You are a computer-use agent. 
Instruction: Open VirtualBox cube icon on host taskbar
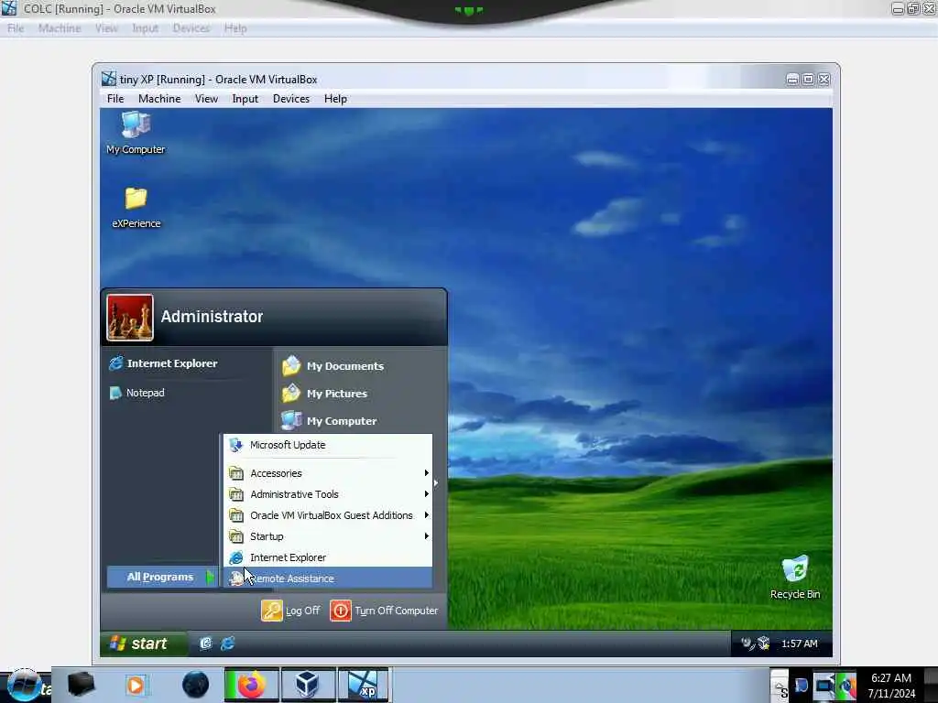(308, 685)
